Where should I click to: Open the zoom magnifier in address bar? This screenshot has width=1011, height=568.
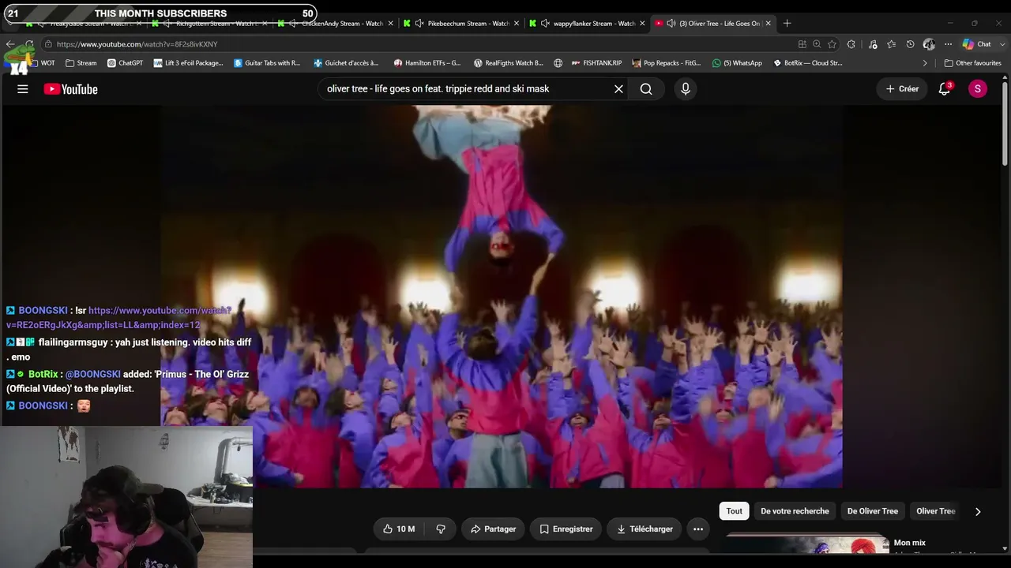817,44
